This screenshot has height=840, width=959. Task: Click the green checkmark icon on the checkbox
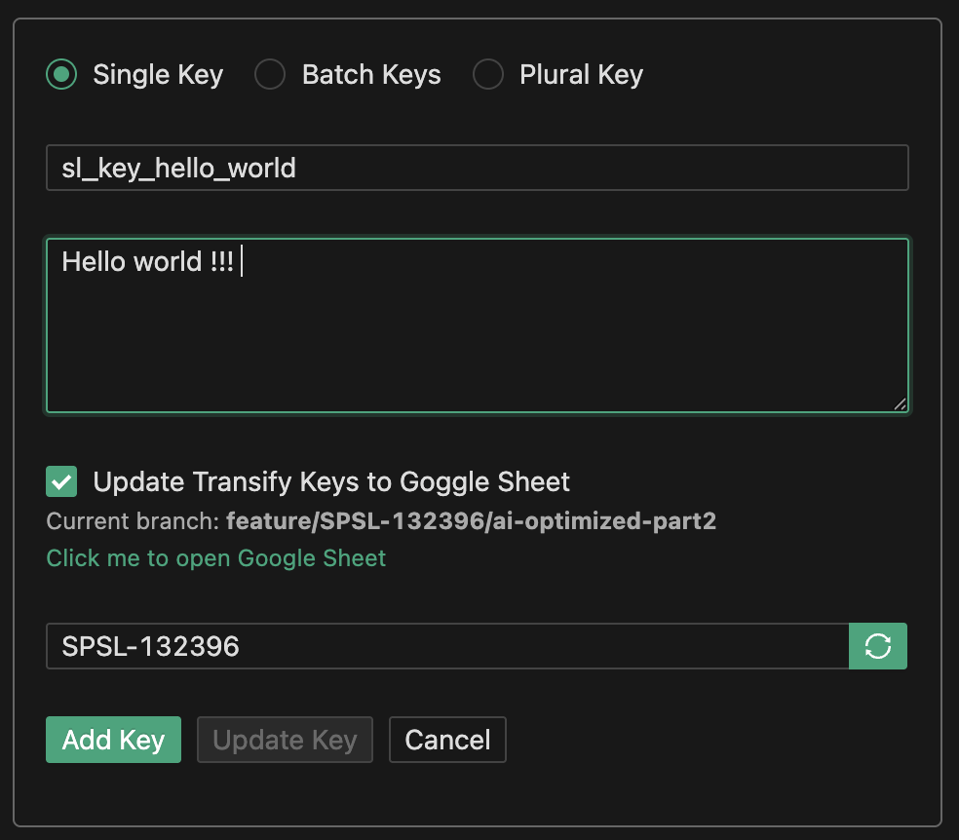tap(60, 481)
